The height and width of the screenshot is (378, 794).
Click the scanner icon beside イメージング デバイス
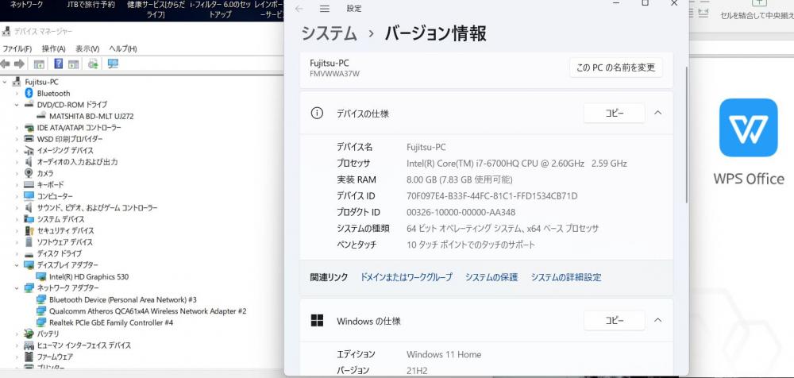(29, 151)
